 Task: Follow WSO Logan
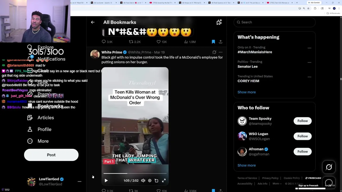point(302,136)
